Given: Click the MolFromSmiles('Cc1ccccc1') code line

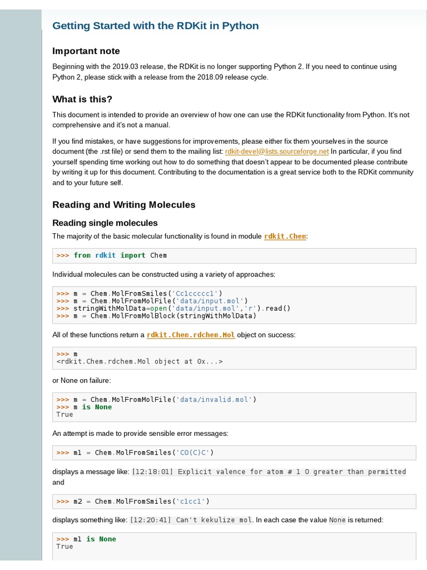Looking at the screenshot, I should 139,293.
